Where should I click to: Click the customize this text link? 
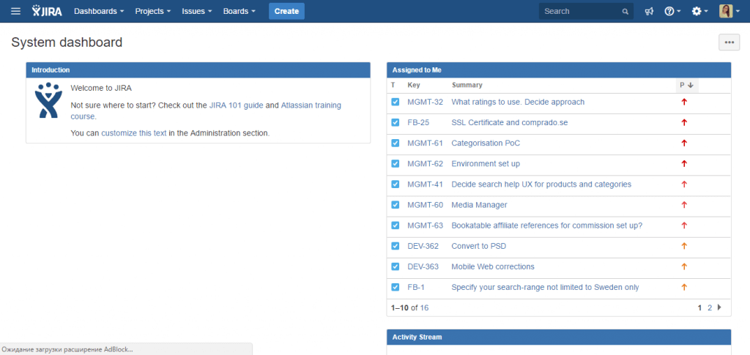pyautogui.click(x=134, y=133)
